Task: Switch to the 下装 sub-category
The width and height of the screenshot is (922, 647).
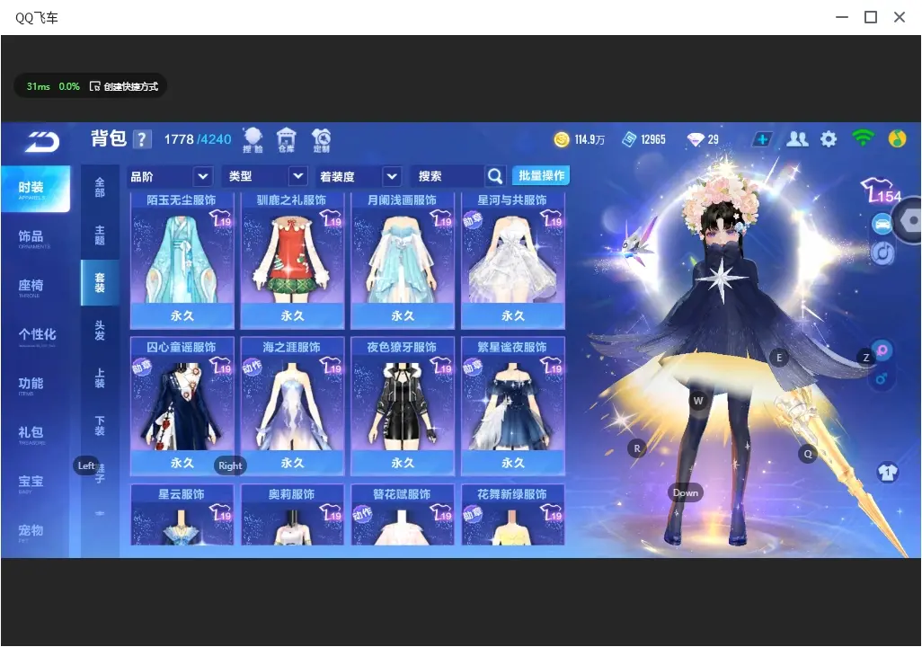Action: (x=100, y=426)
